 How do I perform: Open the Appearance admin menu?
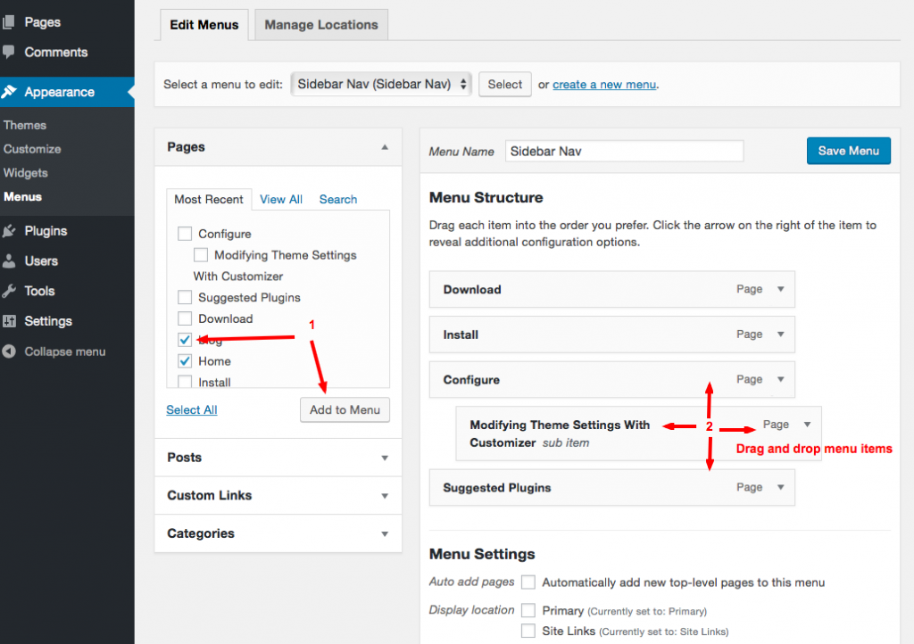[67, 92]
